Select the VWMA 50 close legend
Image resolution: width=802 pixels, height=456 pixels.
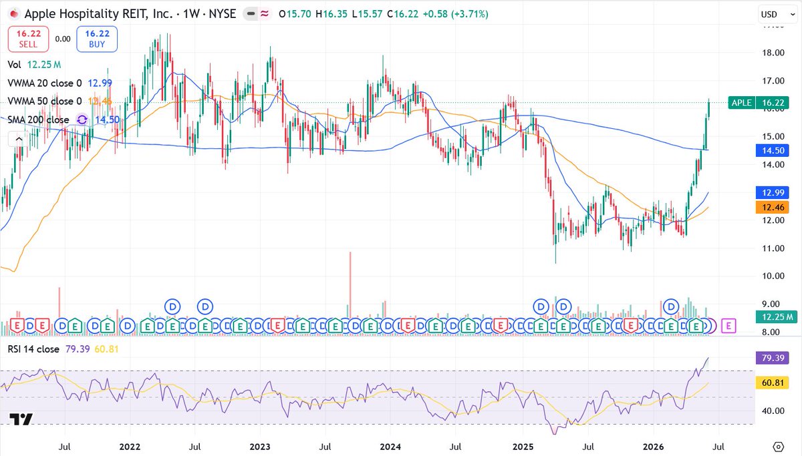tap(60, 101)
